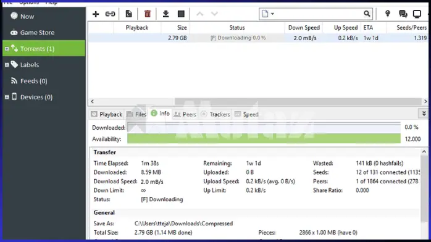The image size is (431, 242).
Task: Click the Labels tag icon
Action: point(14,64)
